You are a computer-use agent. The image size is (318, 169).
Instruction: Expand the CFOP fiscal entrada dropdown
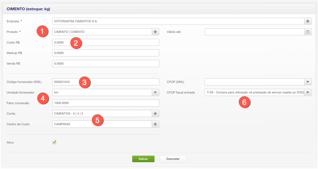pyautogui.click(x=308, y=92)
